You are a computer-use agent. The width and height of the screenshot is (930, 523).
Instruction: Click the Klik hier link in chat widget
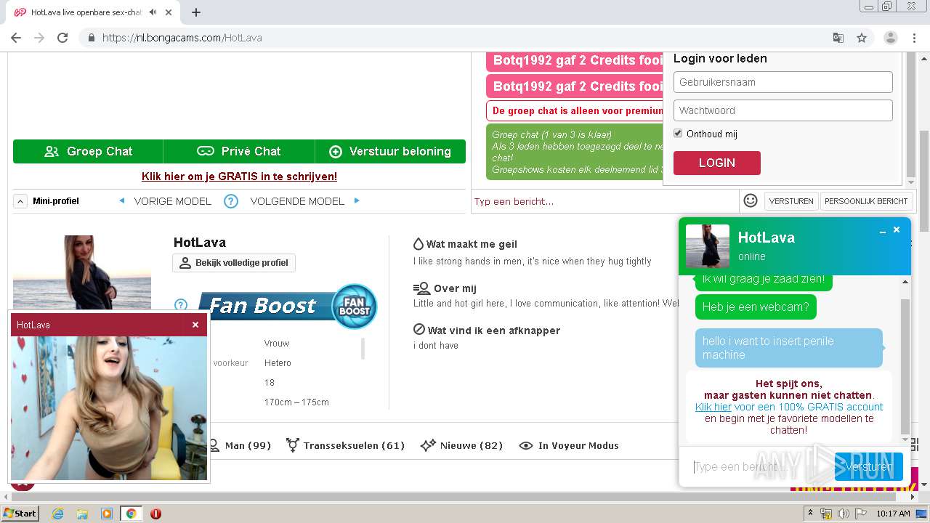point(713,407)
